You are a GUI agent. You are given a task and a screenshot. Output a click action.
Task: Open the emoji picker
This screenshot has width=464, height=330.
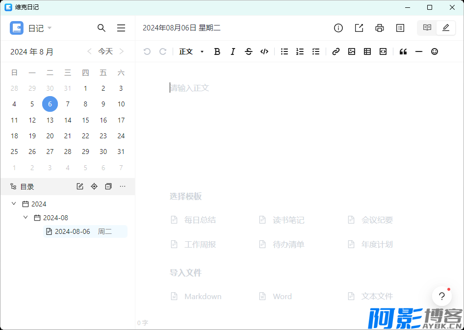(435, 51)
